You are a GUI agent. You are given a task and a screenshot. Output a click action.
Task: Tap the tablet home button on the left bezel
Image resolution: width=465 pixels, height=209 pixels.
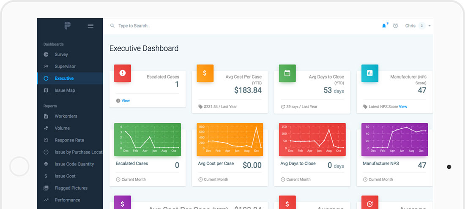point(19,166)
